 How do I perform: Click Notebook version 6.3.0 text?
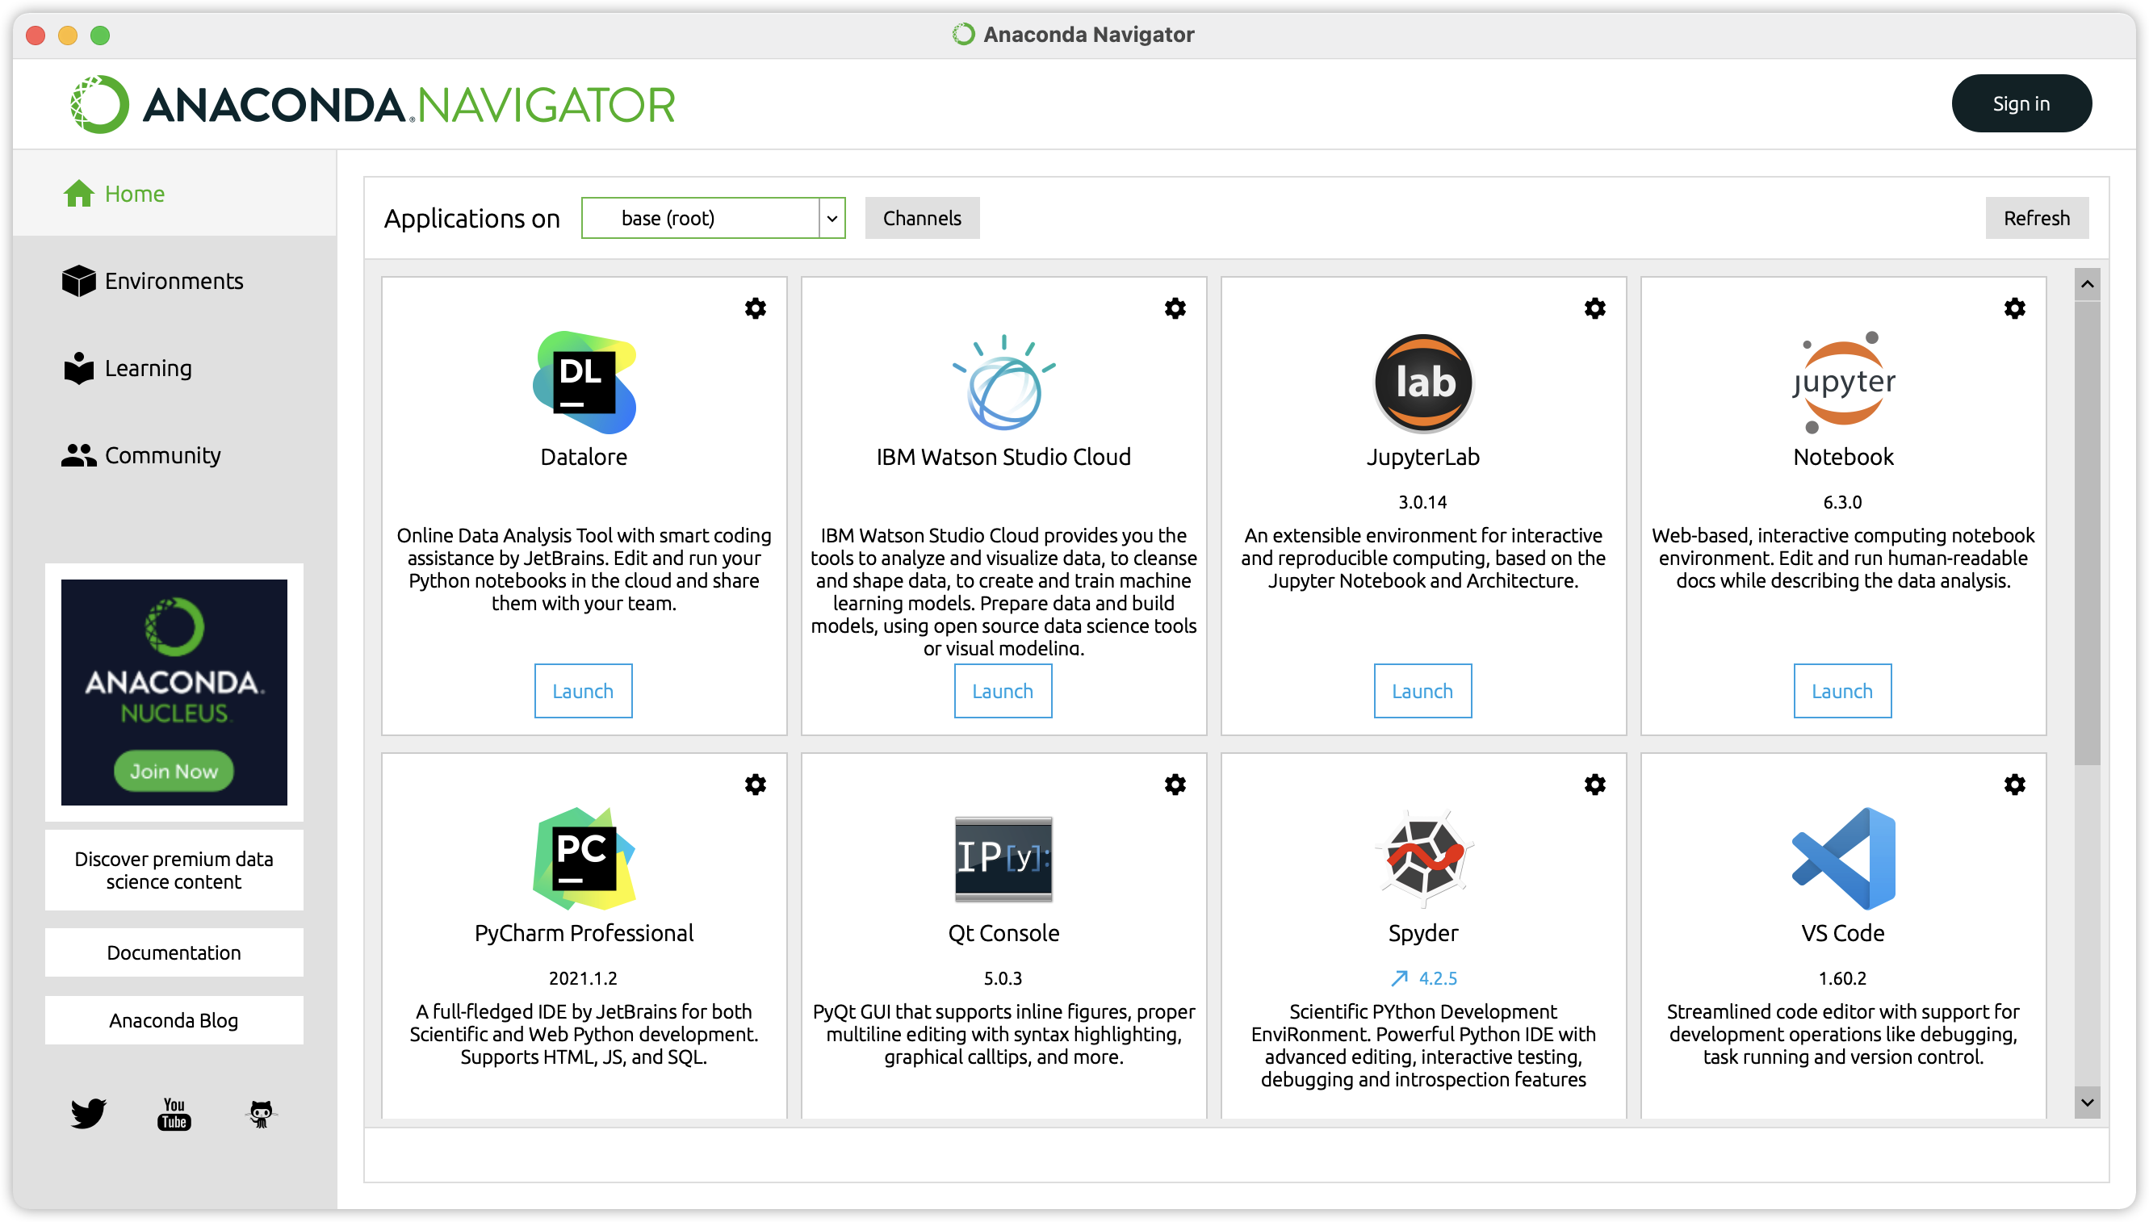[x=1842, y=502]
